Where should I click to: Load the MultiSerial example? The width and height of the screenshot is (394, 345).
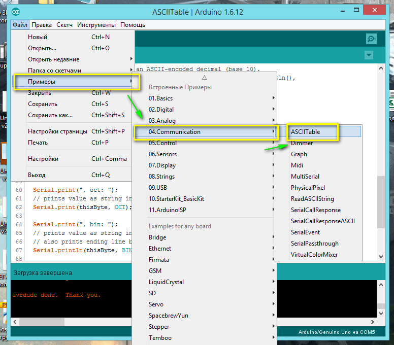tap(318, 177)
